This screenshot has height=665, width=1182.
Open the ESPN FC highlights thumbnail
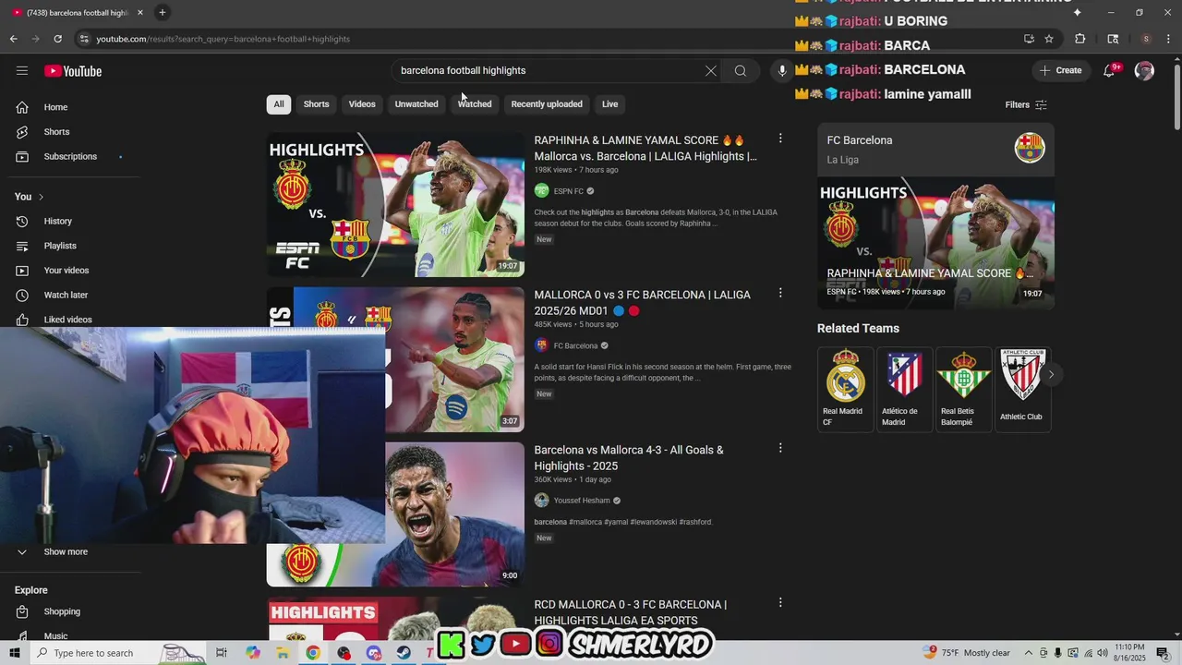(x=395, y=204)
